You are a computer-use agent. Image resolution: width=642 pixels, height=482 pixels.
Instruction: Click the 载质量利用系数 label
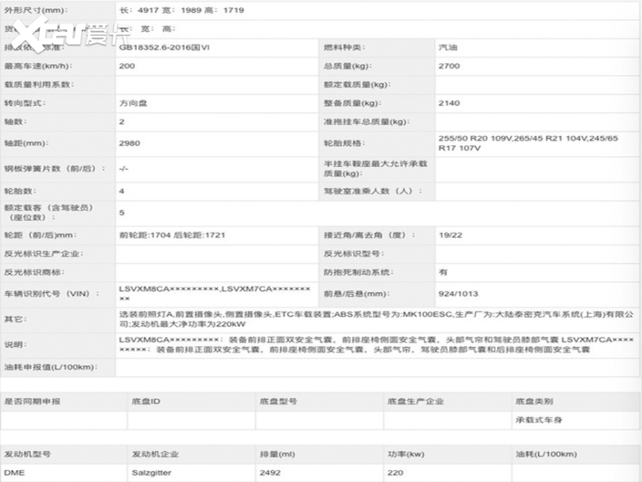point(39,85)
